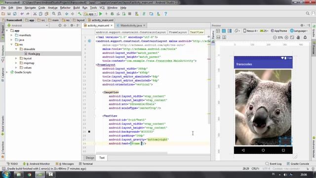
Task: Expand Gradle Scripts node
Action: (7, 72)
